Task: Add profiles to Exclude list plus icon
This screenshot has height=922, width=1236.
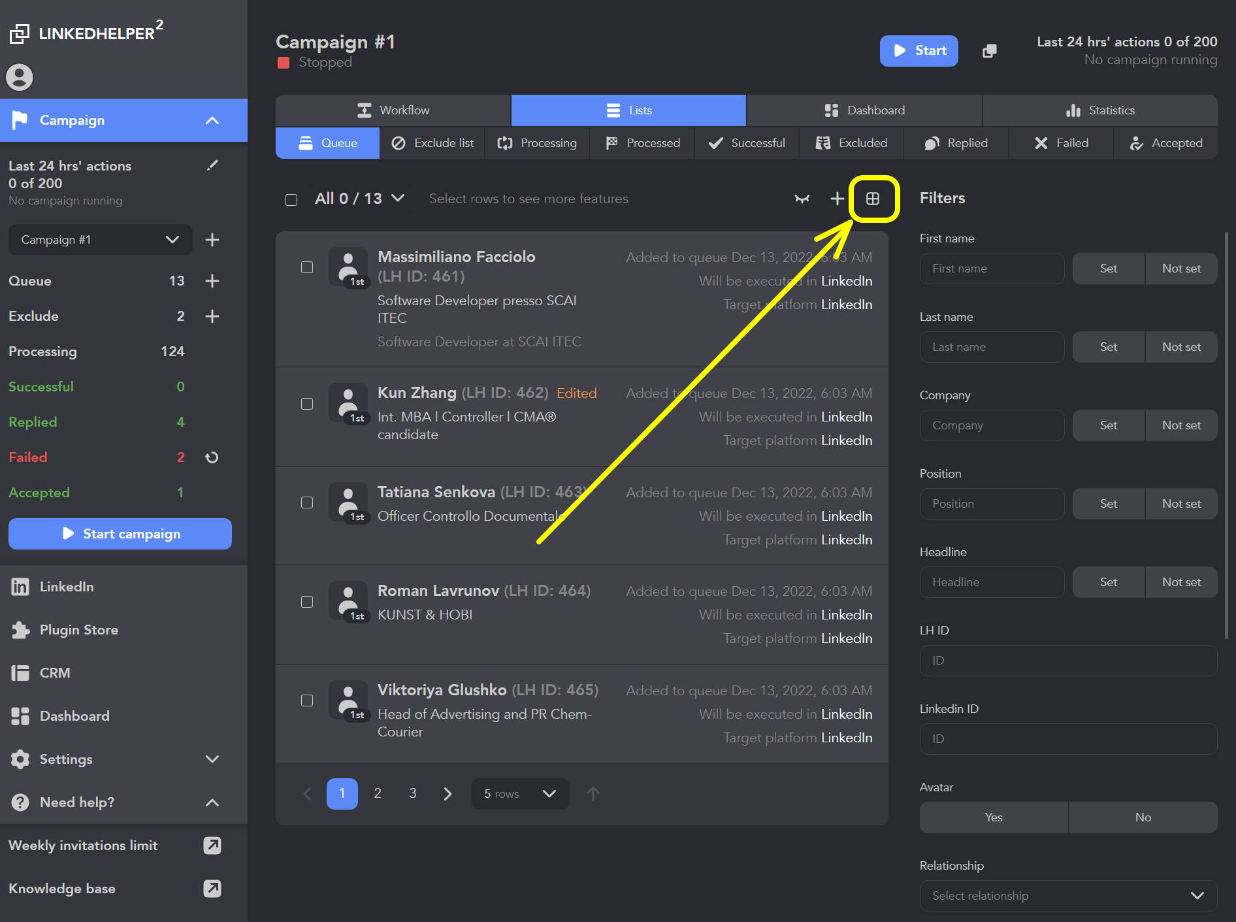Action: [212, 316]
